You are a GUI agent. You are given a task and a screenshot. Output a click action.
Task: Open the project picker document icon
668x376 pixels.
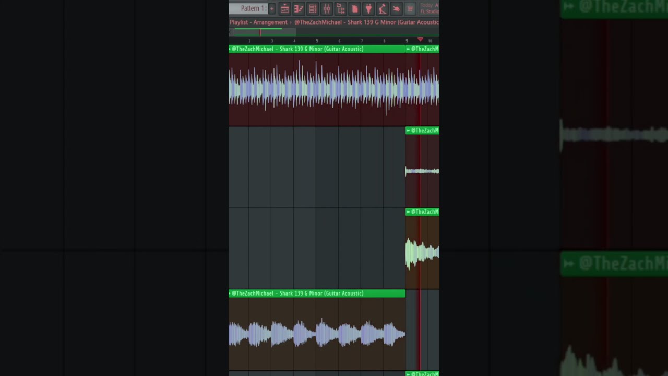coord(355,8)
